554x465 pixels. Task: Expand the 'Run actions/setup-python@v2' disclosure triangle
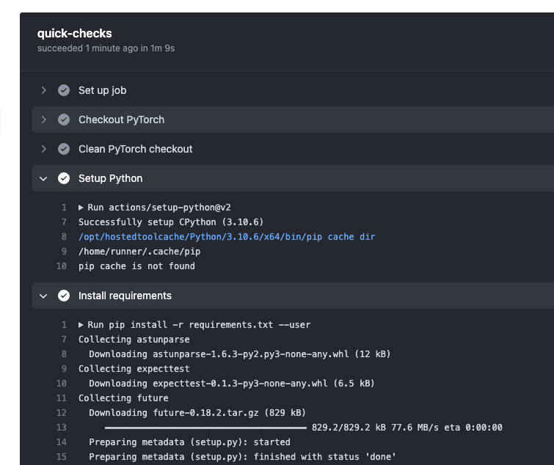pos(81,208)
